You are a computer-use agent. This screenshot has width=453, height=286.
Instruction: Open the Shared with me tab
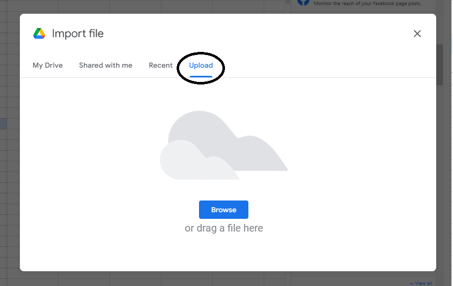pyautogui.click(x=105, y=65)
